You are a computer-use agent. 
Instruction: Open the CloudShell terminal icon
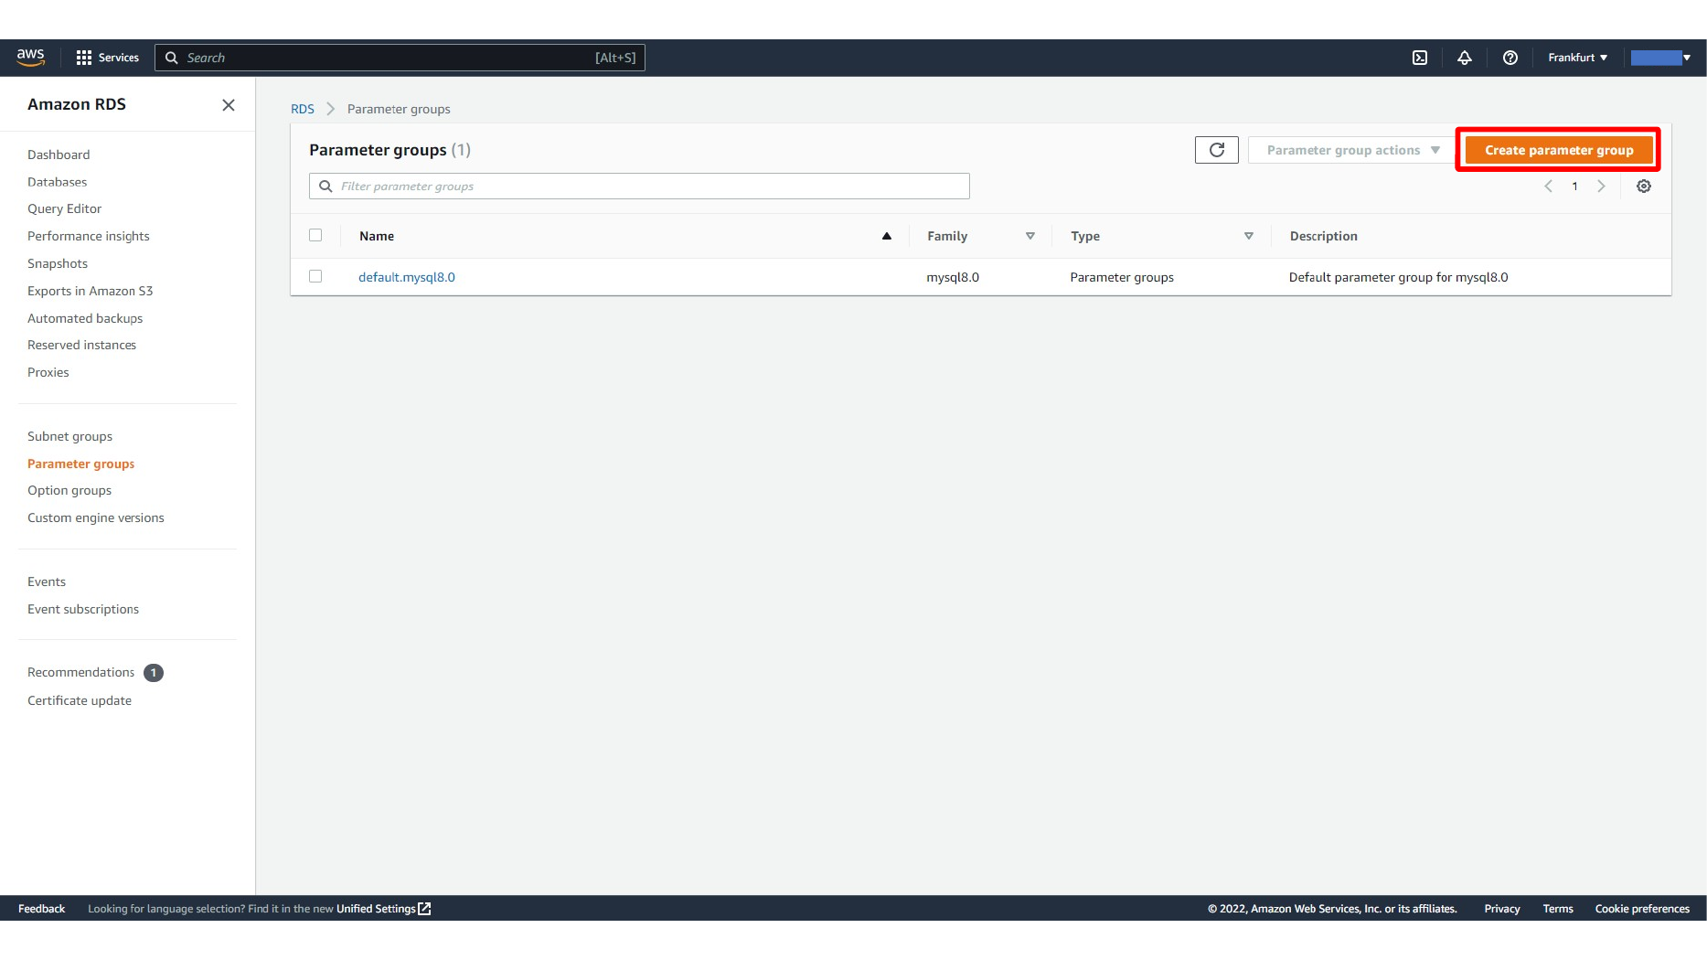(1420, 58)
